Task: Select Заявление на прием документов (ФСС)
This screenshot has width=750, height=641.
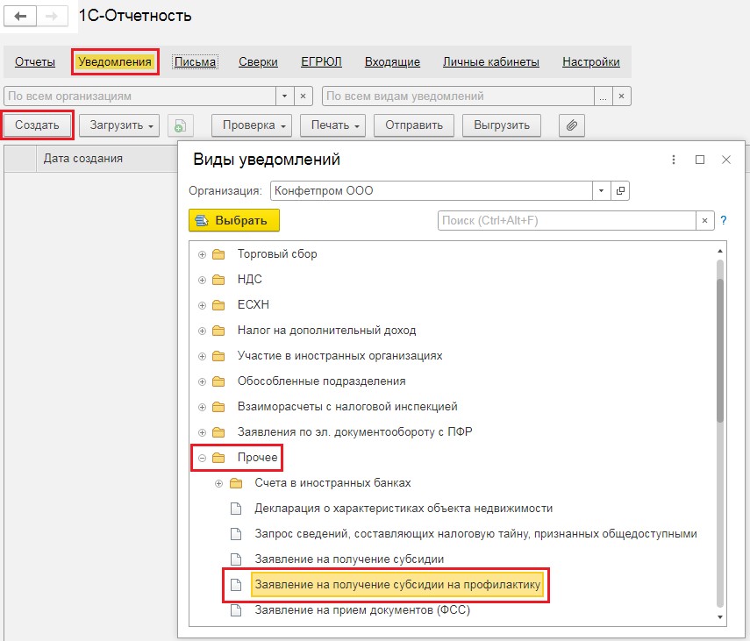Action: pos(362,610)
